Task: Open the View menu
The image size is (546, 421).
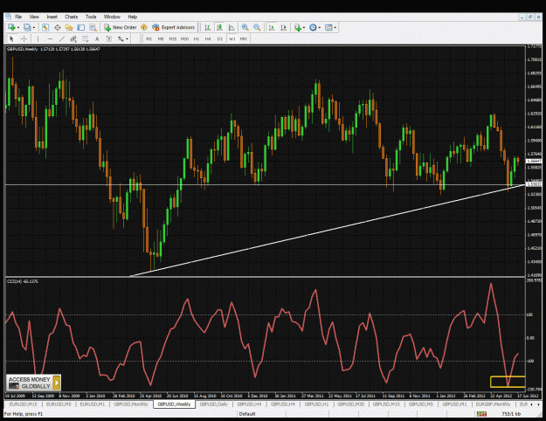Action: pyautogui.click(x=34, y=17)
